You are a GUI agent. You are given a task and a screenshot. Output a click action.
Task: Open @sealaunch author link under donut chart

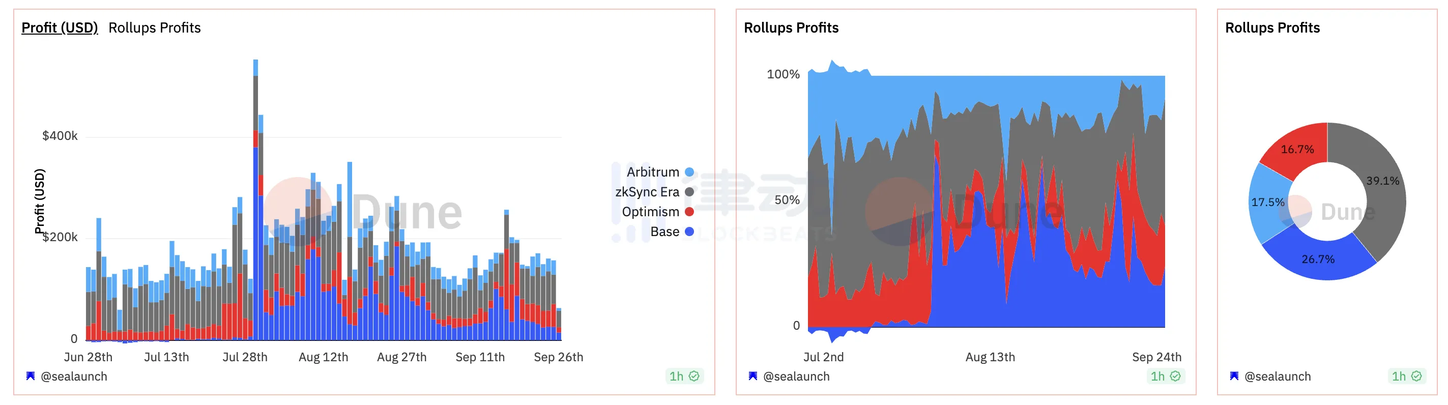pyautogui.click(x=1277, y=377)
